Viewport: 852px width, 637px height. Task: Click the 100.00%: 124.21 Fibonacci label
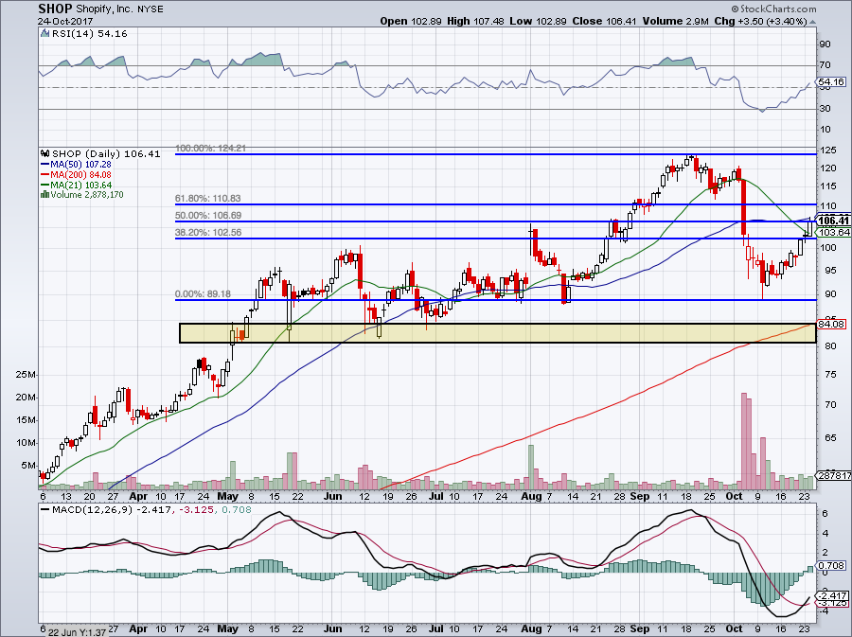(x=211, y=148)
